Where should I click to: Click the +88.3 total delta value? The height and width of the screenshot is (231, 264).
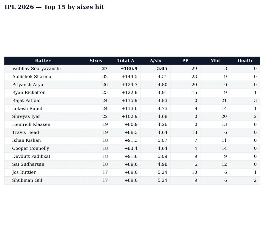point(131,132)
